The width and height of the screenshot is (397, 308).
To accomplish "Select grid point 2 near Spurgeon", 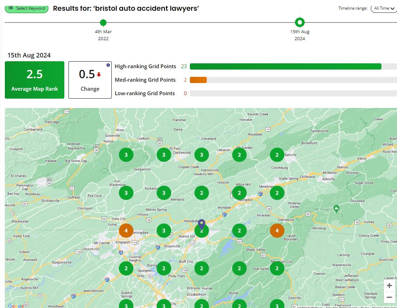I will point(164,268).
